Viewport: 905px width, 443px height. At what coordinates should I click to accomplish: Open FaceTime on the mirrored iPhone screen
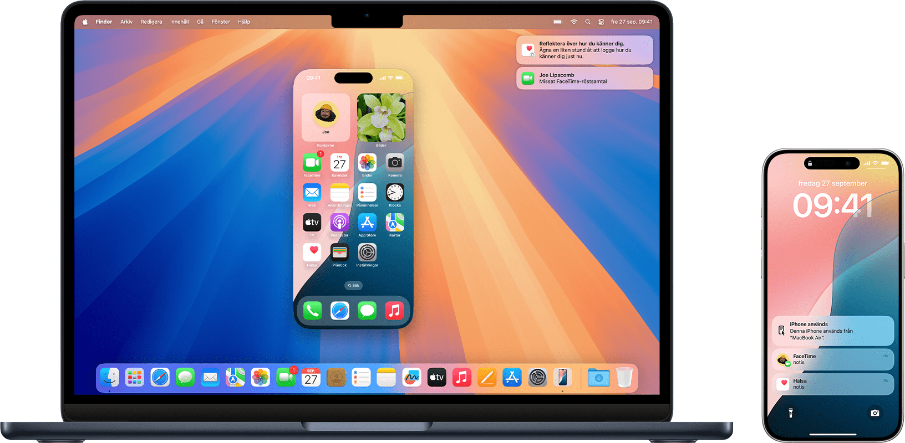(312, 163)
